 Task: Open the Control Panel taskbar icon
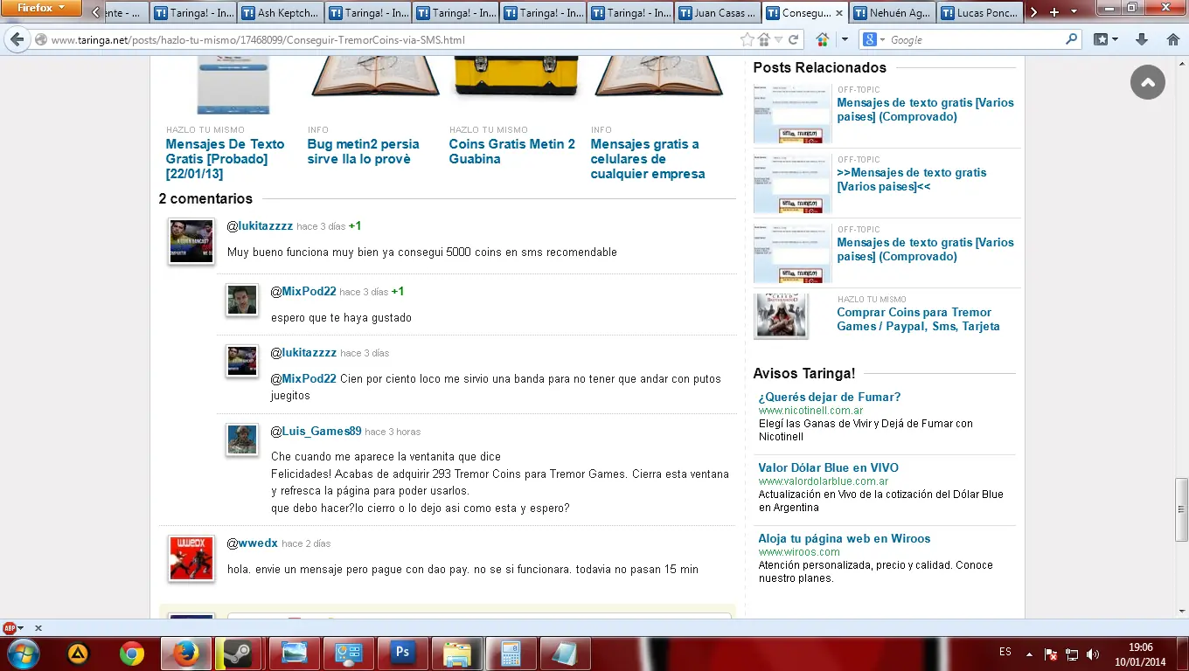coord(349,653)
